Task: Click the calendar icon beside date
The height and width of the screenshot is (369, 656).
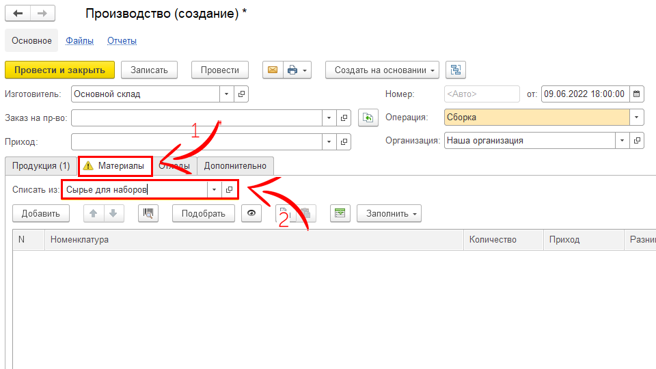Action: 636,94
